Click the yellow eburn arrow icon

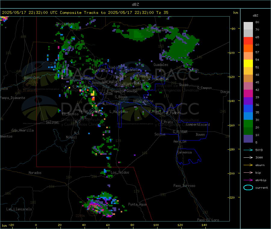[248, 165]
